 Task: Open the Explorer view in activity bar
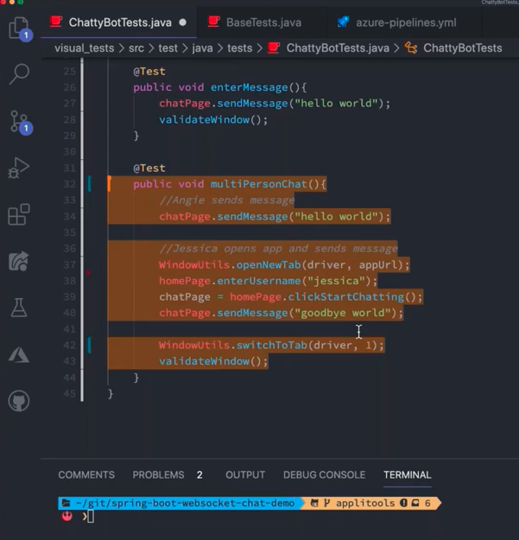coord(18,29)
